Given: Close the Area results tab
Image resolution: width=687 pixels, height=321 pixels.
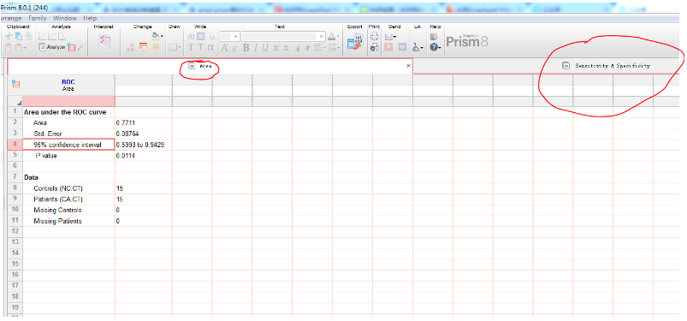Looking at the screenshot, I should (x=408, y=65).
